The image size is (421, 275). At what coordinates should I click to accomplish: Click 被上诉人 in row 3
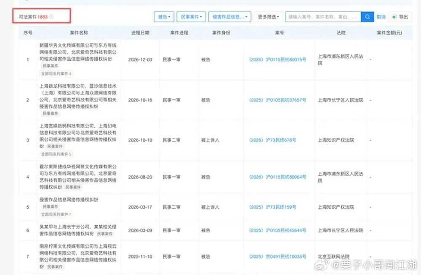(210, 140)
